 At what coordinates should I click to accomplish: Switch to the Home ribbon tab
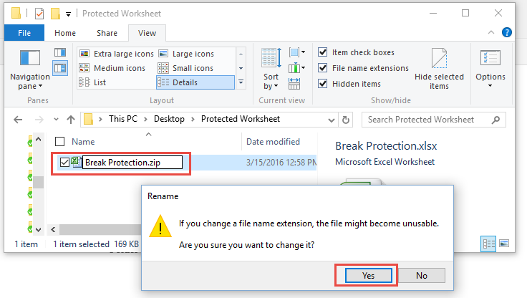pyautogui.click(x=65, y=33)
